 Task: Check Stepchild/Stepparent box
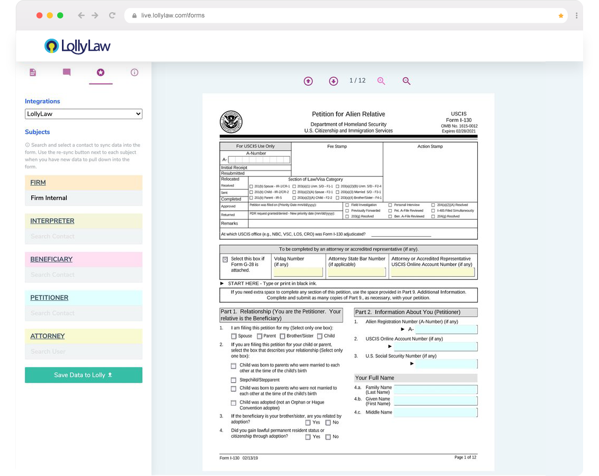pos(234,380)
